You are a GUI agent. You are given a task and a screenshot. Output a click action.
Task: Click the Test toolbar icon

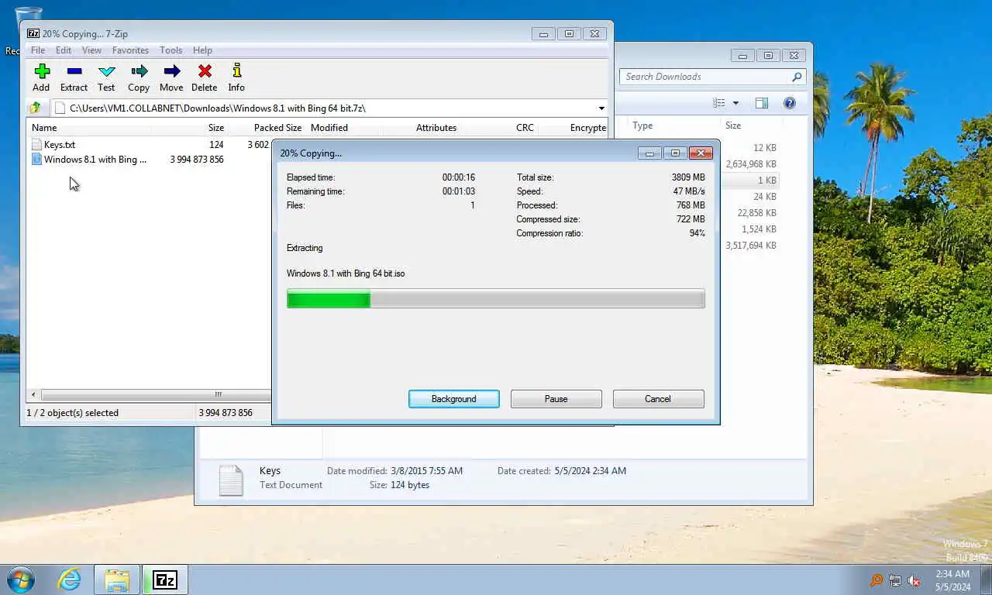click(x=106, y=77)
